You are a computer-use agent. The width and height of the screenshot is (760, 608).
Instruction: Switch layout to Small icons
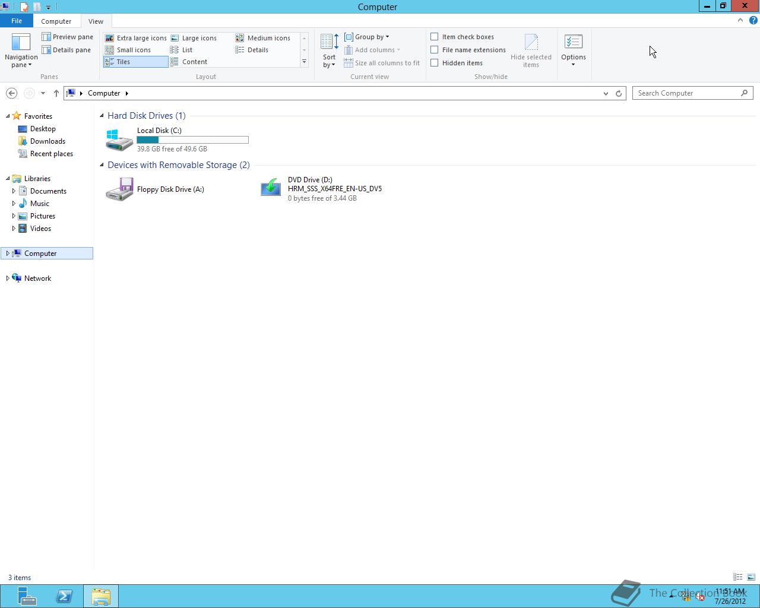tap(128, 50)
